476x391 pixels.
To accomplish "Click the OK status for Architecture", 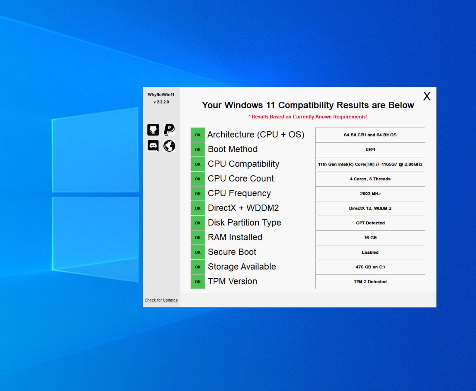I will point(198,135).
